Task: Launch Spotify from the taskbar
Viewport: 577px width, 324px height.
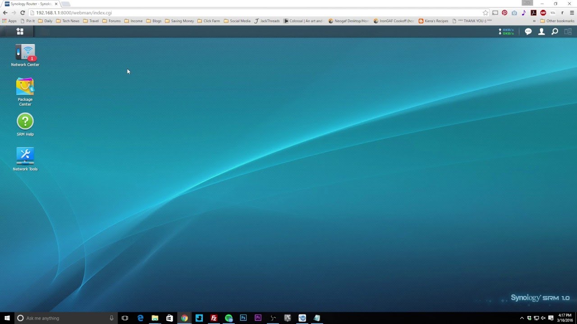Action: [228, 318]
